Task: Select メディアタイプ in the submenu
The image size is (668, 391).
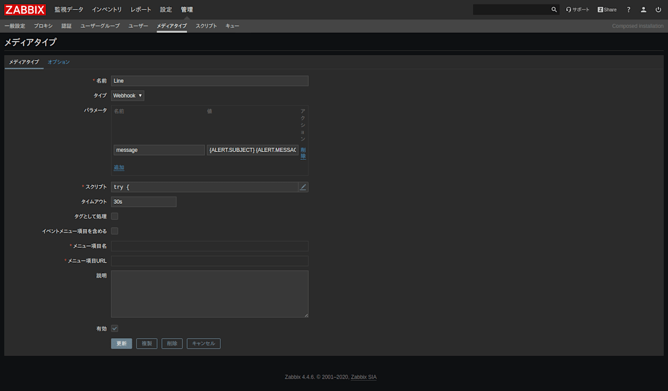Action: tap(172, 26)
